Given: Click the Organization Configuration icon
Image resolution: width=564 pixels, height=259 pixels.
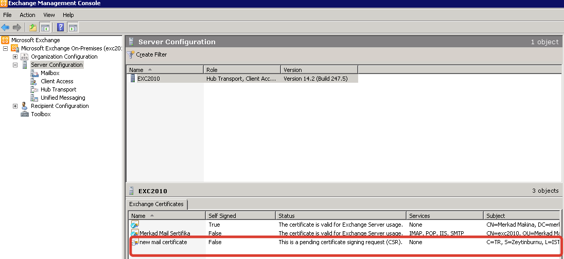Looking at the screenshot, I should (x=25, y=57).
